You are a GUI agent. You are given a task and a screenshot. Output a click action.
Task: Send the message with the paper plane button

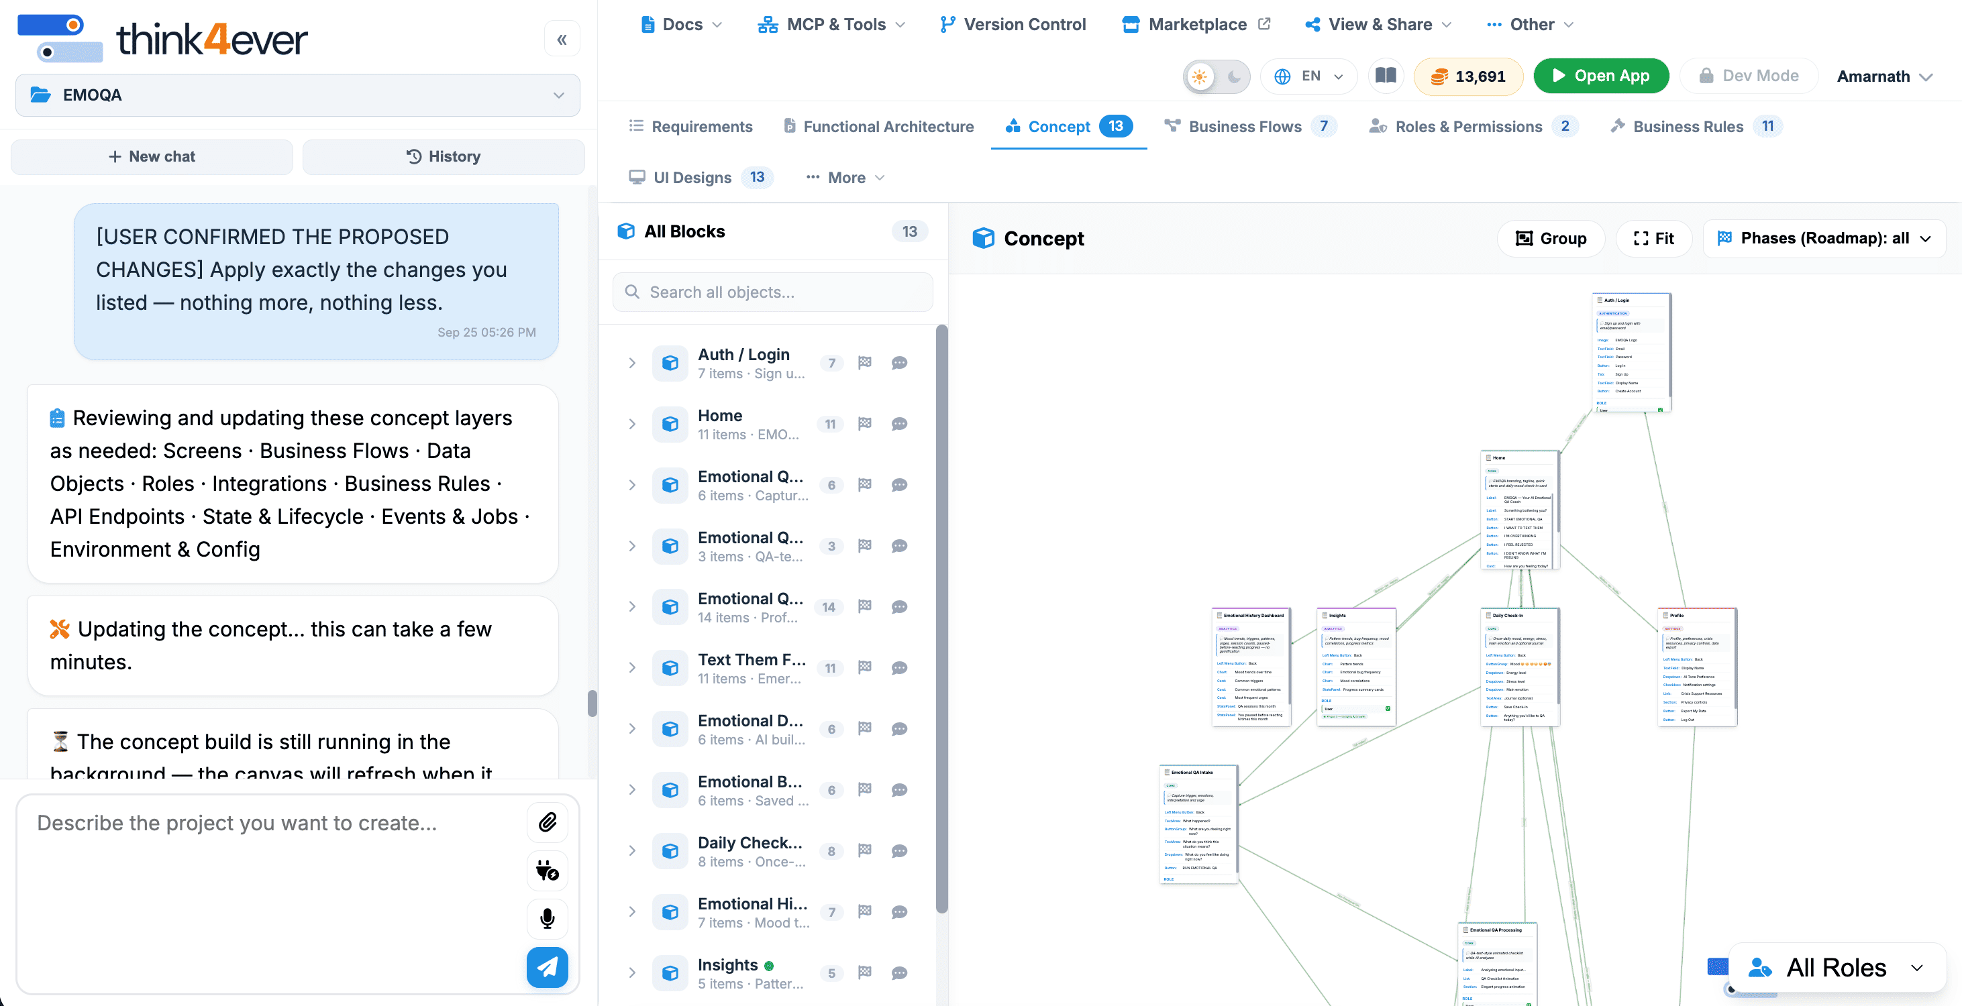pyautogui.click(x=547, y=967)
